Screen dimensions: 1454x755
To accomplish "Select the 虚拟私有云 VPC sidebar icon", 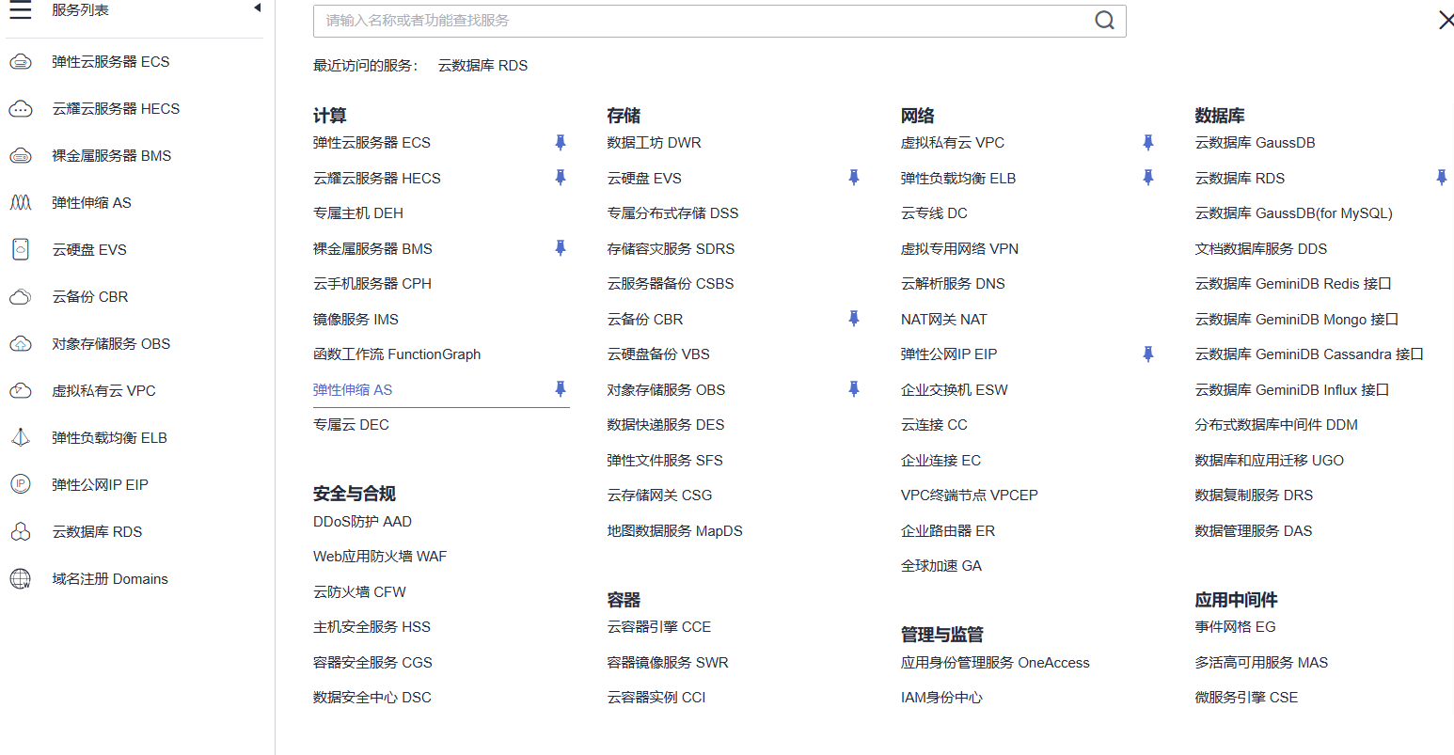I will point(22,390).
